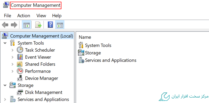Click the Shared Folders icon
This screenshot has height=103, width=209.
click(x=20, y=64)
